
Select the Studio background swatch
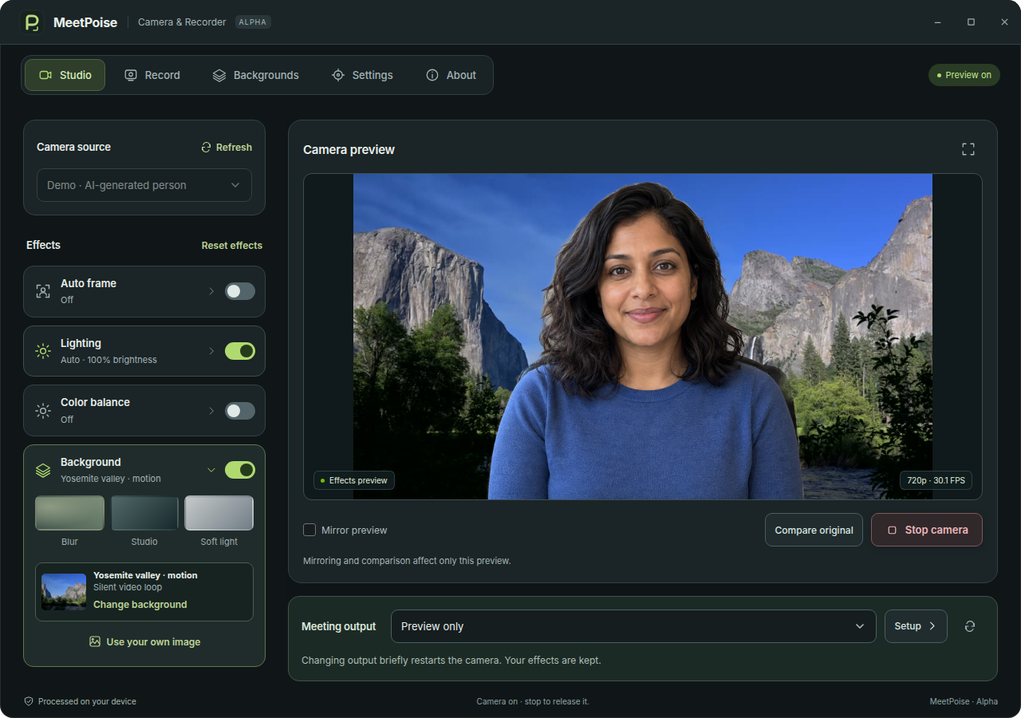click(x=144, y=513)
